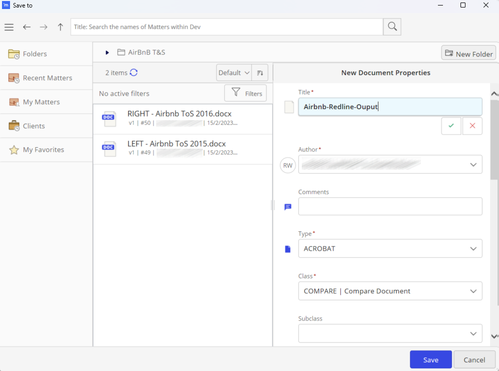
Task: Refresh the 2 items list
Action: (x=134, y=73)
